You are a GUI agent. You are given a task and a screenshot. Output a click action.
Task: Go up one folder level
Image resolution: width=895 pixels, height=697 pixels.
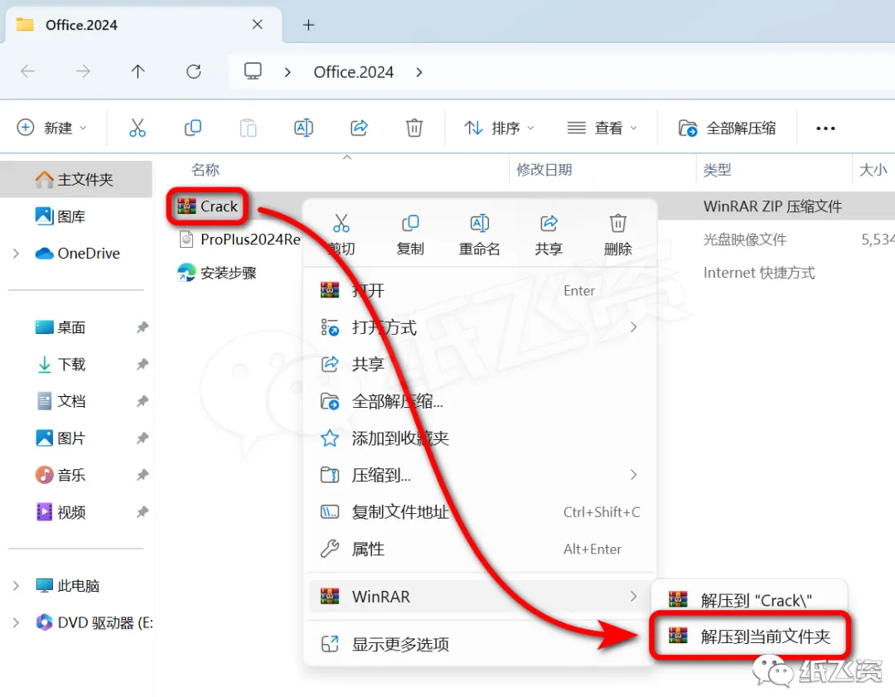[138, 71]
